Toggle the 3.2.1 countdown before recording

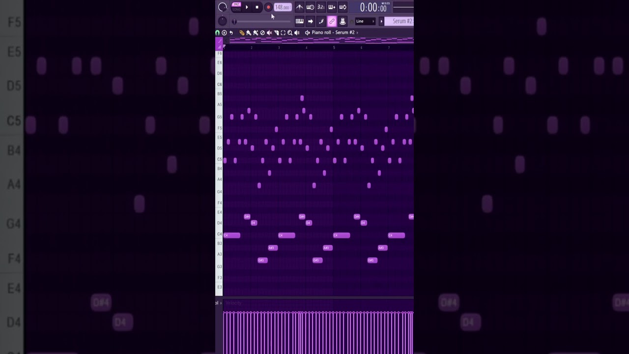(321, 7)
